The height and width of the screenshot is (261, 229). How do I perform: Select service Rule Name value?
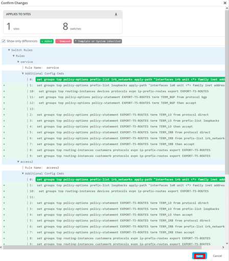(x=53, y=68)
